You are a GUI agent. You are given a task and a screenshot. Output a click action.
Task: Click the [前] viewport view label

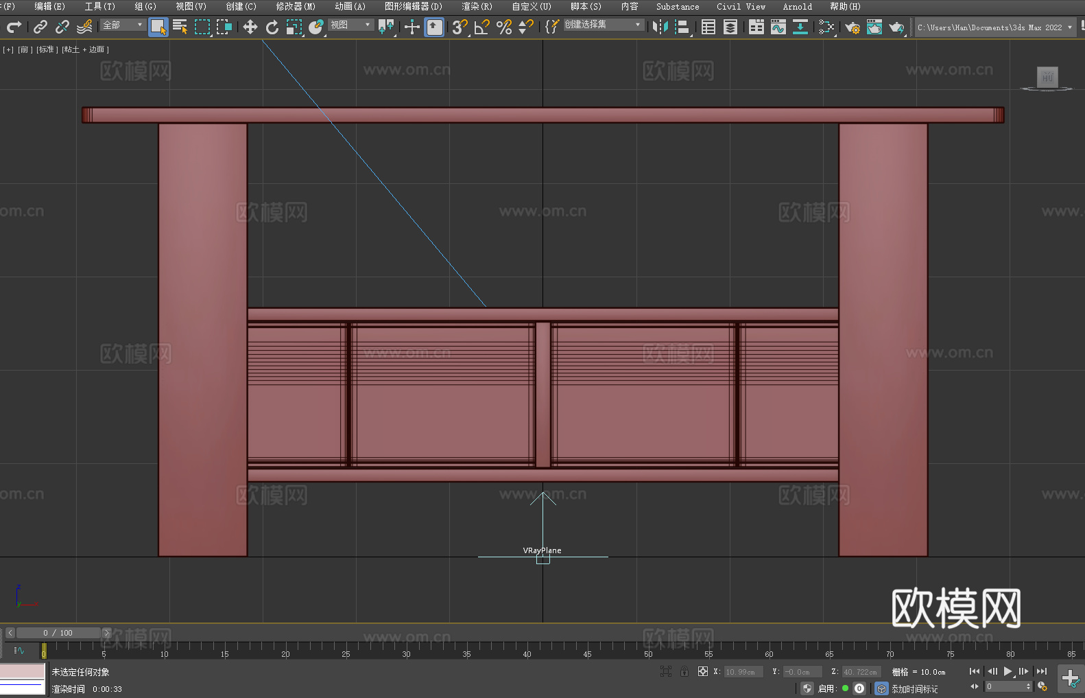coord(25,49)
